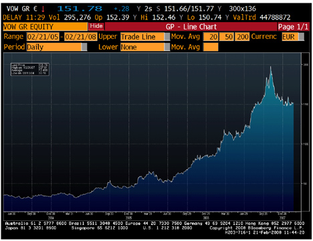Click the empty lower Mov. Avg field
Viewport: 313px width, 241px height.
click(x=211, y=47)
